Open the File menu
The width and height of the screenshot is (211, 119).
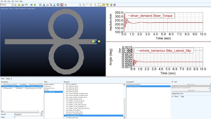click(2, 1)
